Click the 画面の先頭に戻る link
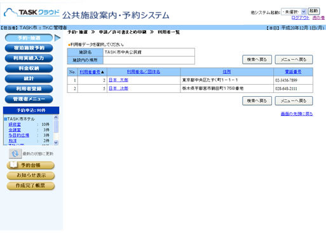The width and height of the screenshot is (326, 233). coord(297,114)
